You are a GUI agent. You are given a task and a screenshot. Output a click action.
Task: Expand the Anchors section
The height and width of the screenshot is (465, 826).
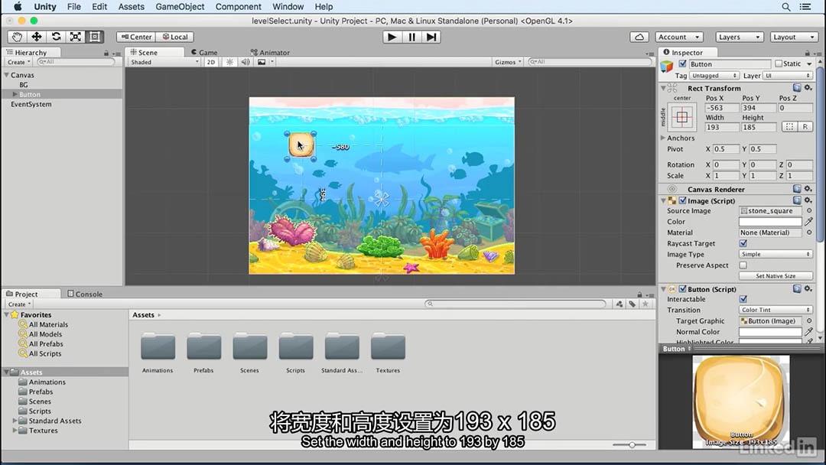tap(663, 138)
